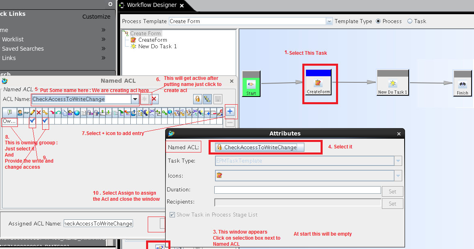Toggle the checkmark in the write access column

[x=32, y=121]
